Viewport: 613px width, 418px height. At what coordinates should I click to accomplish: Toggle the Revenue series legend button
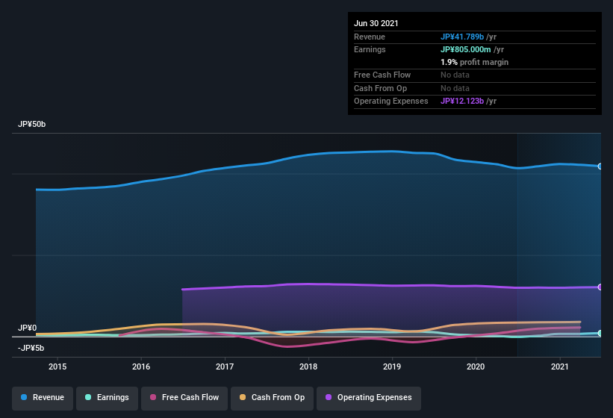(x=43, y=398)
